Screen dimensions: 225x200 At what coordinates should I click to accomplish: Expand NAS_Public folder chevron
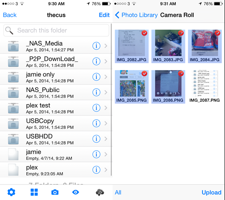click(106, 92)
